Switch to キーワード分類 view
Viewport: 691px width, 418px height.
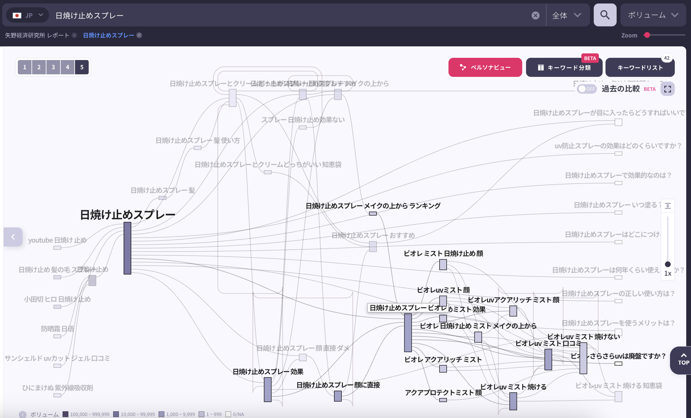pyautogui.click(x=564, y=67)
